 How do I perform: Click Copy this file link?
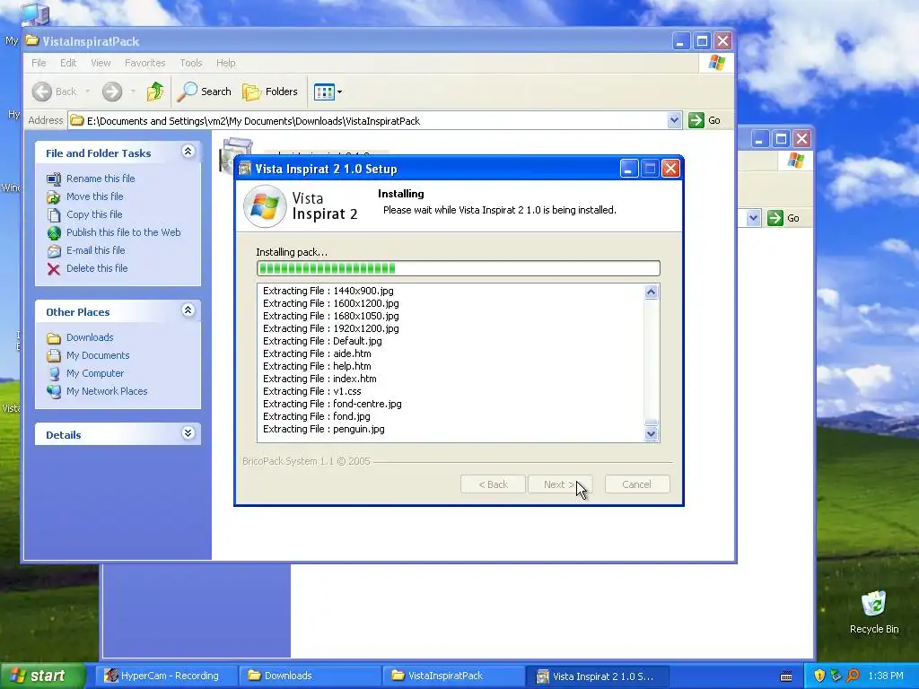[93, 214]
